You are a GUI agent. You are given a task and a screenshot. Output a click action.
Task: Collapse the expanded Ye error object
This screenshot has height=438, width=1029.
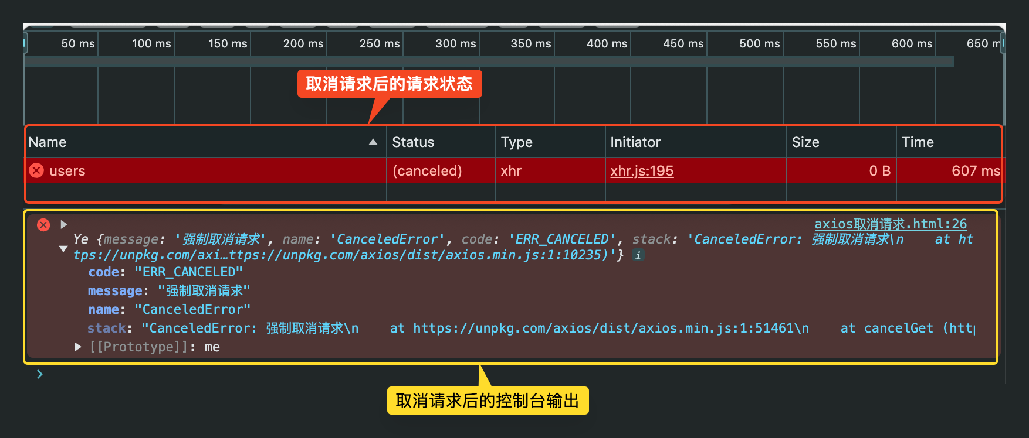[x=63, y=248]
